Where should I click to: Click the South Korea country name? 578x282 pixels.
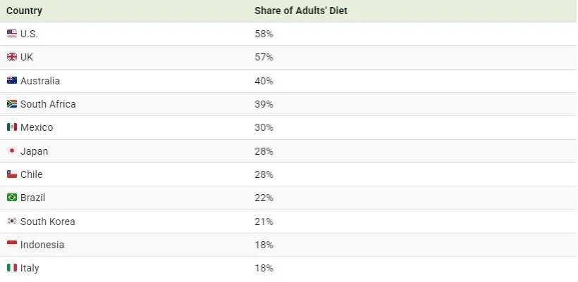[47, 222]
